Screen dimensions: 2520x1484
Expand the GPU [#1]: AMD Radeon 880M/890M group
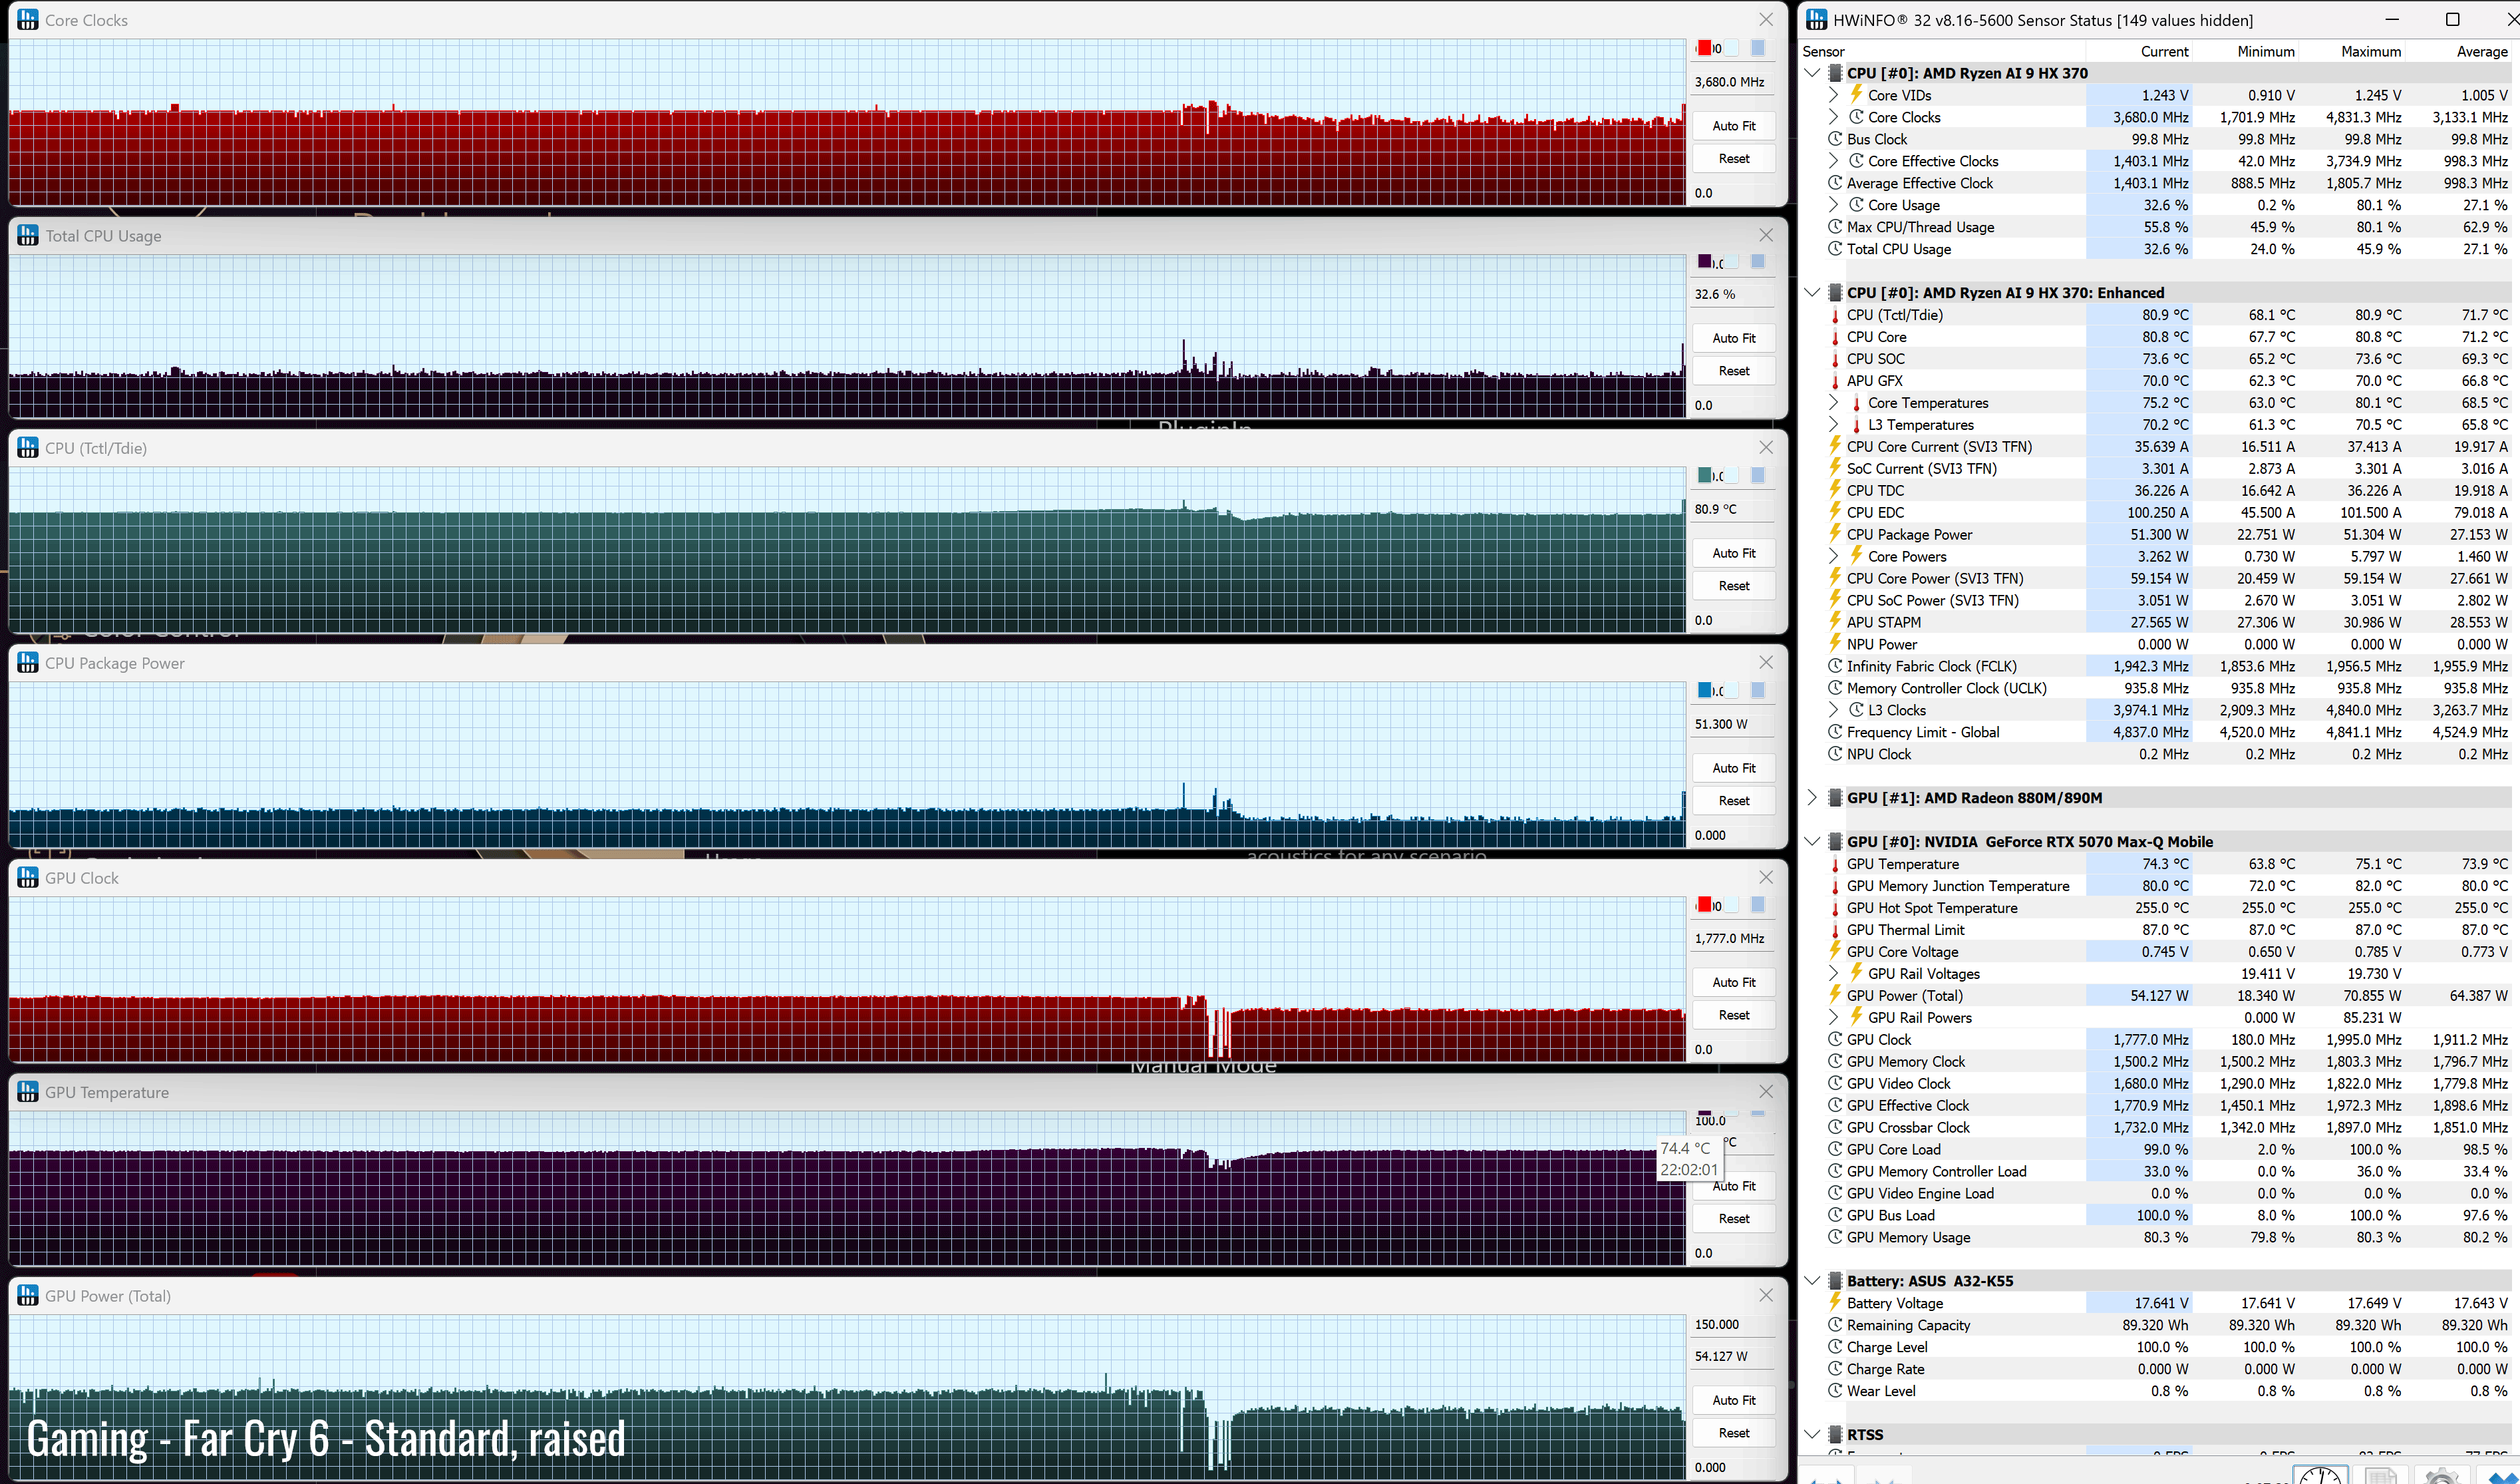coord(1812,798)
